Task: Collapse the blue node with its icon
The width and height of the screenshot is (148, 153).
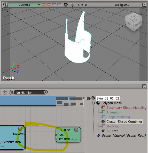Action: [x=20, y=129]
